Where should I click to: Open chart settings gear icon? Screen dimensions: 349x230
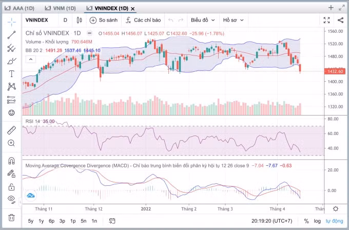[336, 209]
